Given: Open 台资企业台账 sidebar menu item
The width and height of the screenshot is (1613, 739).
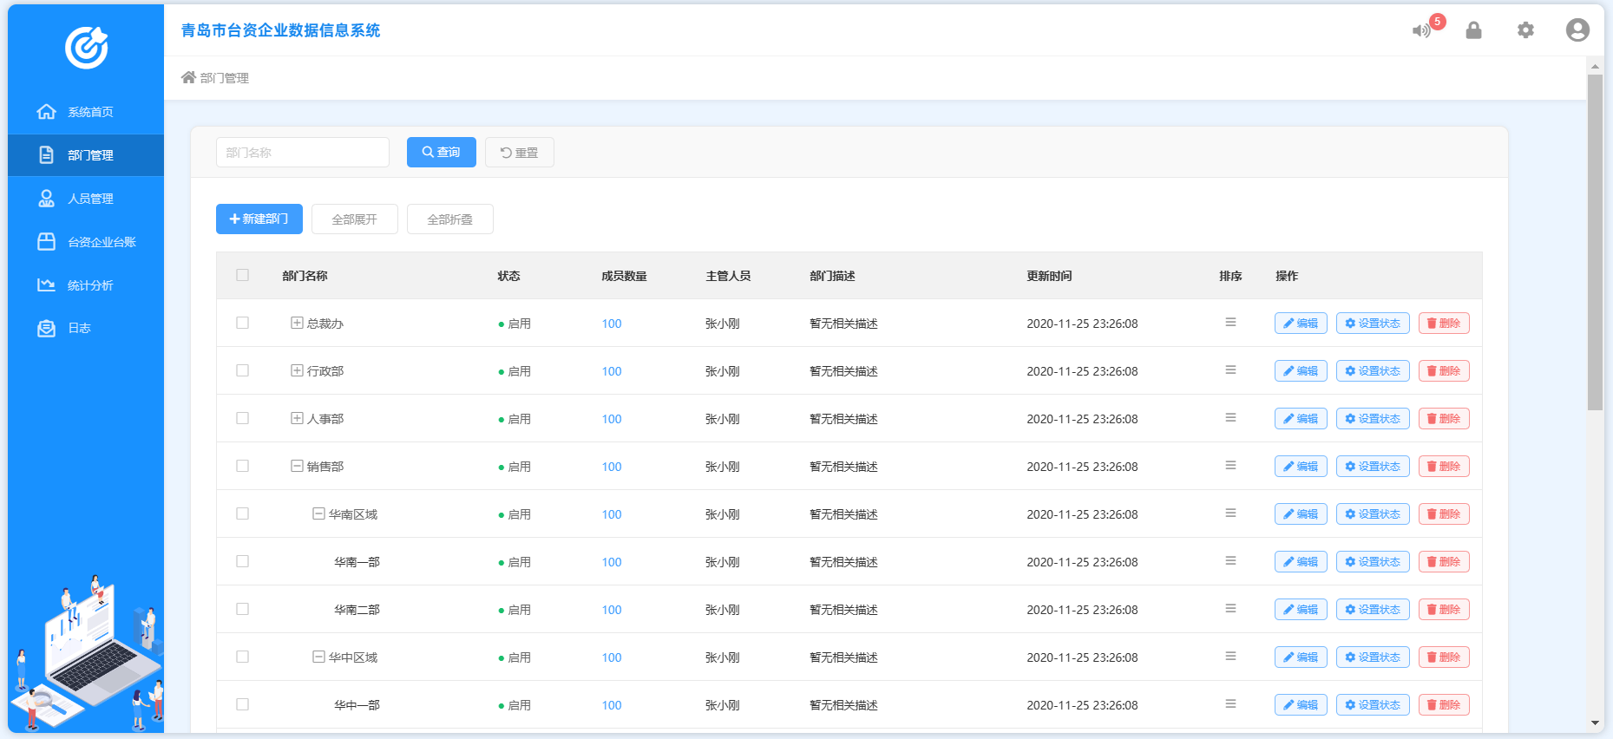Looking at the screenshot, I should 86,242.
